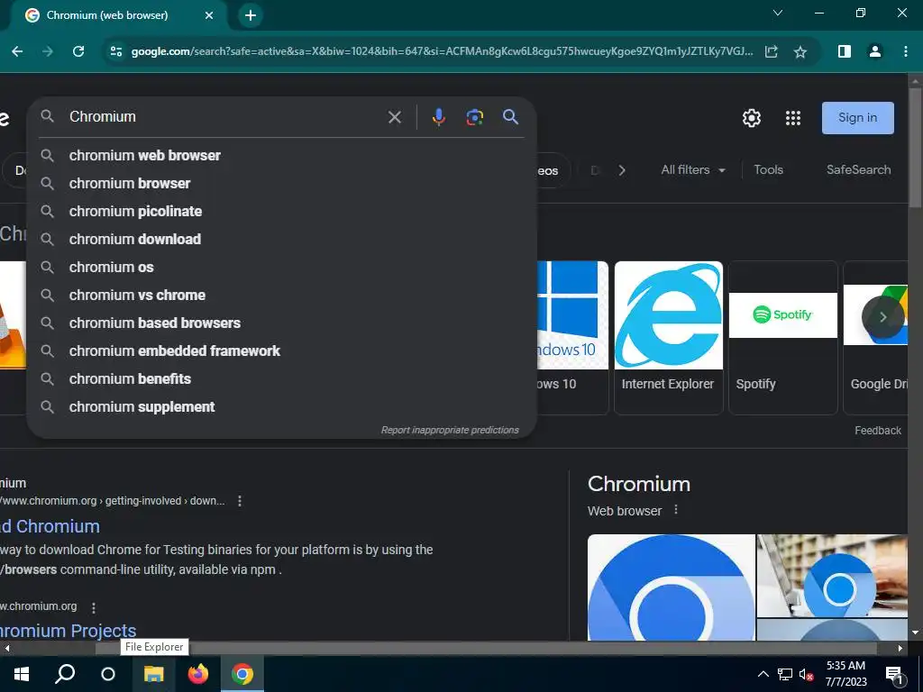The height and width of the screenshot is (692, 923).
Task: Open the Tools option
Action: [x=768, y=170]
